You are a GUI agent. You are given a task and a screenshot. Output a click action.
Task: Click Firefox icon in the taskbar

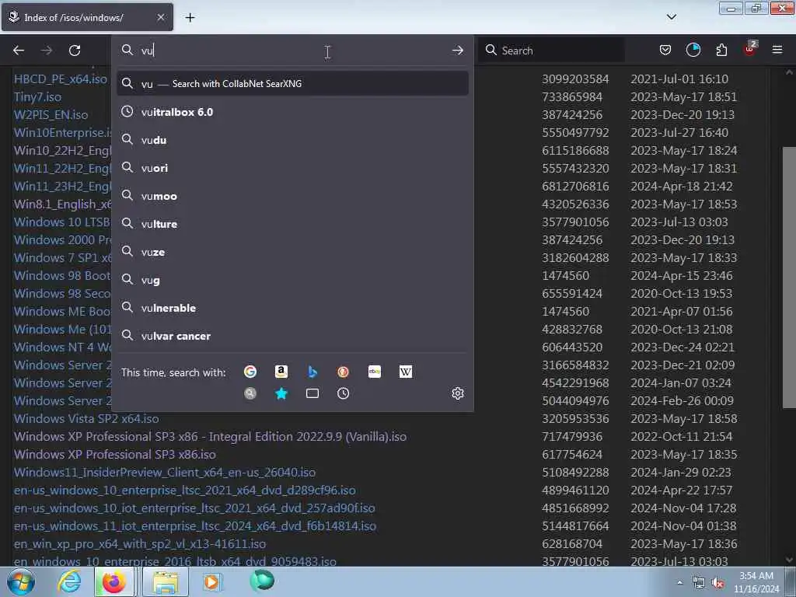(x=114, y=581)
